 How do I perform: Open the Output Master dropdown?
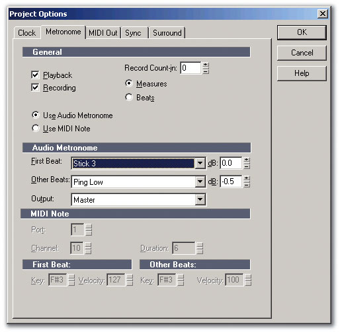(200, 199)
